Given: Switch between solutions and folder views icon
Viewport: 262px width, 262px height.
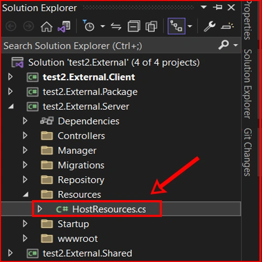Looking at the screenshot, I should tap(64, 27).
